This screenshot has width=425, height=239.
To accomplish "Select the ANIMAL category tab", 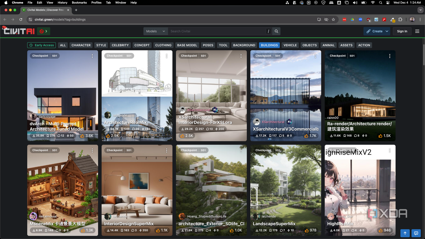I will 328,45.
